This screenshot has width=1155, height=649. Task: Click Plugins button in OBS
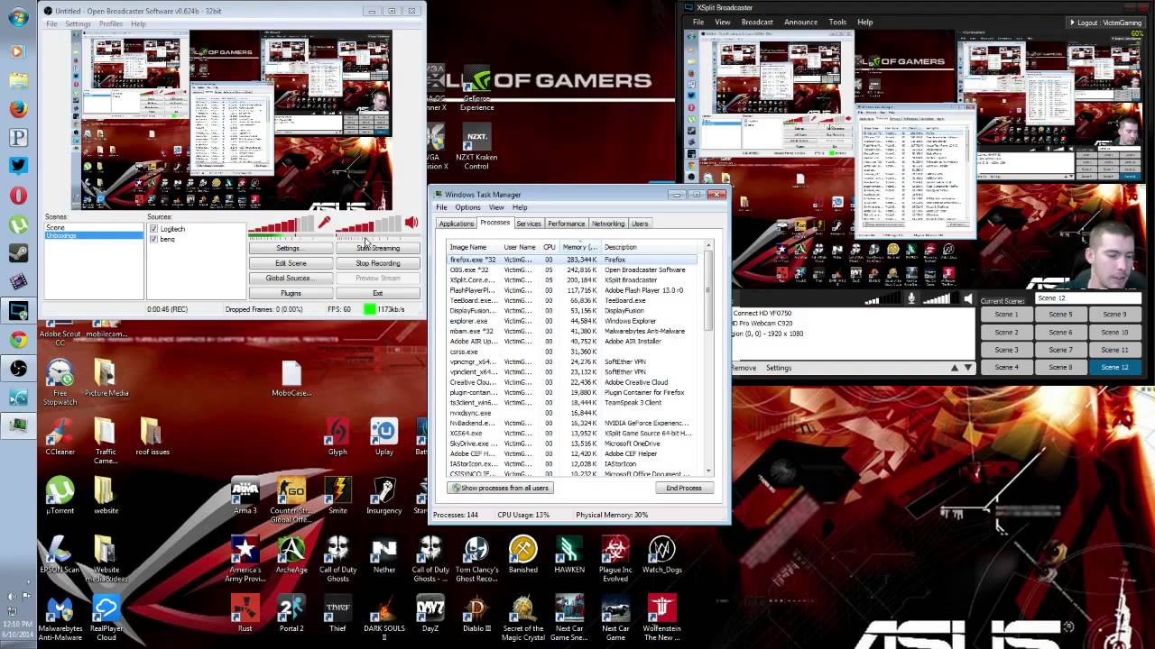(291, 294)
